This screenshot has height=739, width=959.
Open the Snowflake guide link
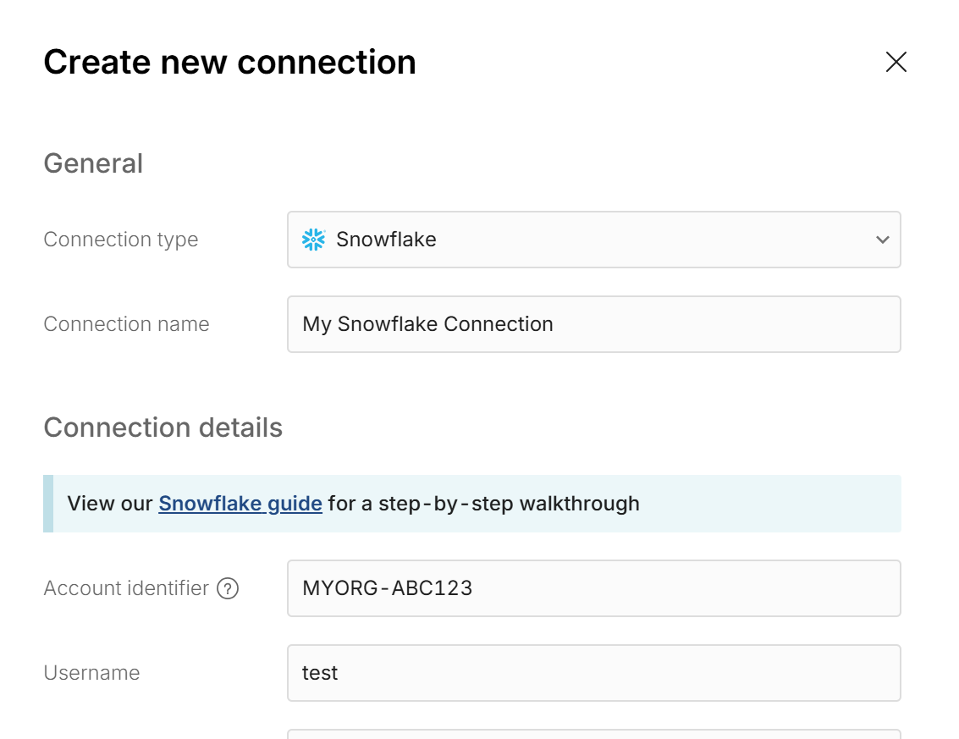(x=240, y=503)
